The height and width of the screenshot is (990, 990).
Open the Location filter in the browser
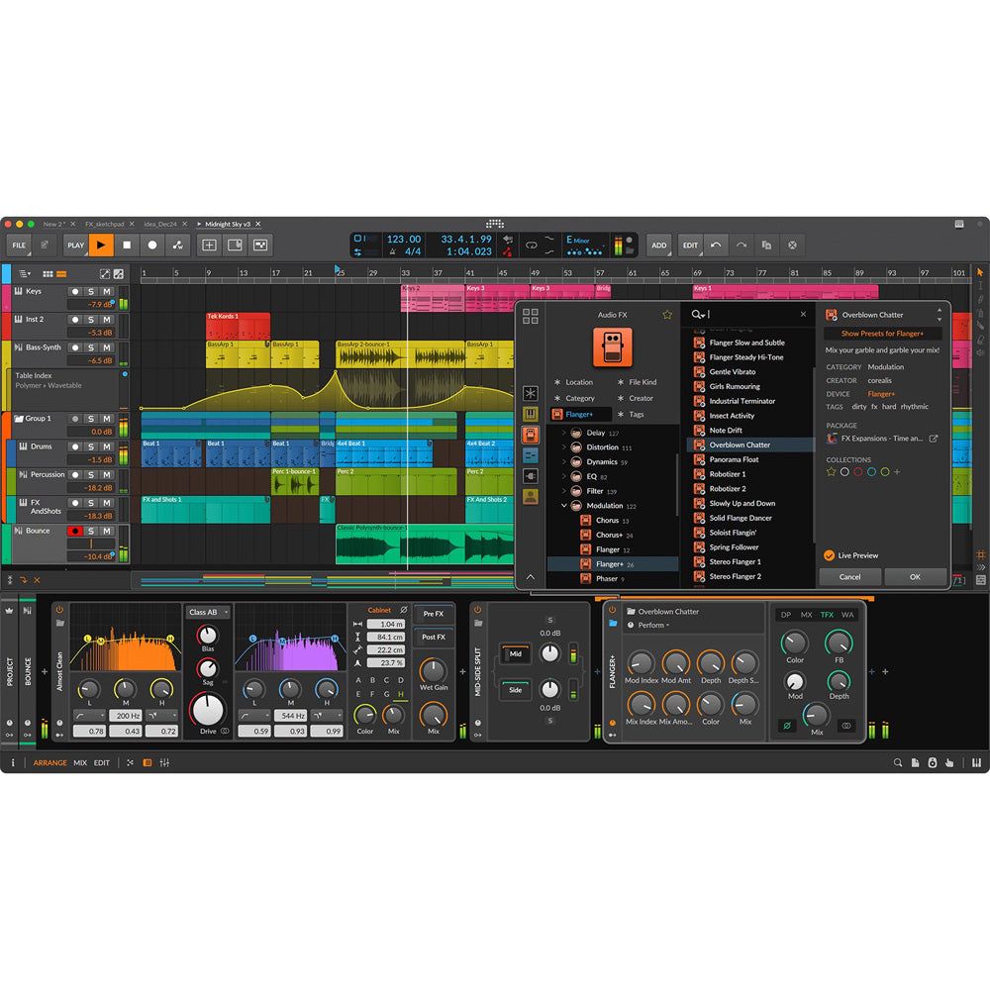(573, 382)
